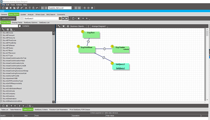Viewport: 210px width, 120px height.
Task: Tick the checkbox beside Erp.ACTBook
Action: (x=1, y=51)
